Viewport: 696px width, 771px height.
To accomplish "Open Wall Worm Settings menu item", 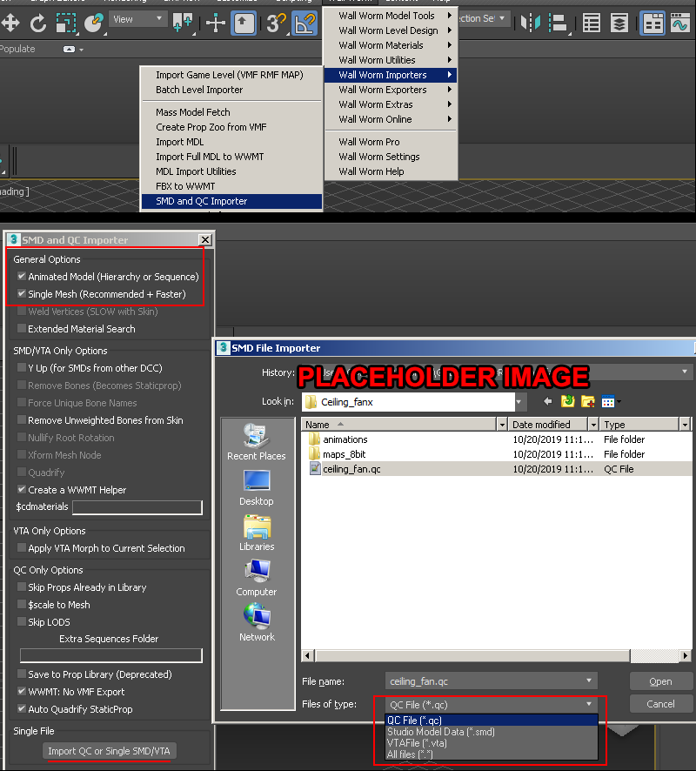I will [391, 157].
